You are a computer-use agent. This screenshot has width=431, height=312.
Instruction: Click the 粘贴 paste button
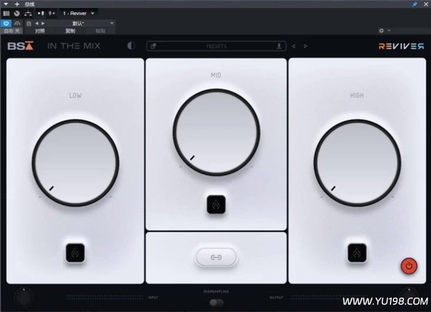point(100,31)
